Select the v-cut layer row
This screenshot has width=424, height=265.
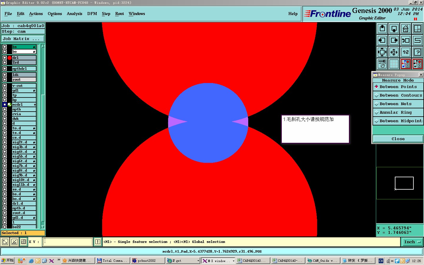click(24, 86)
